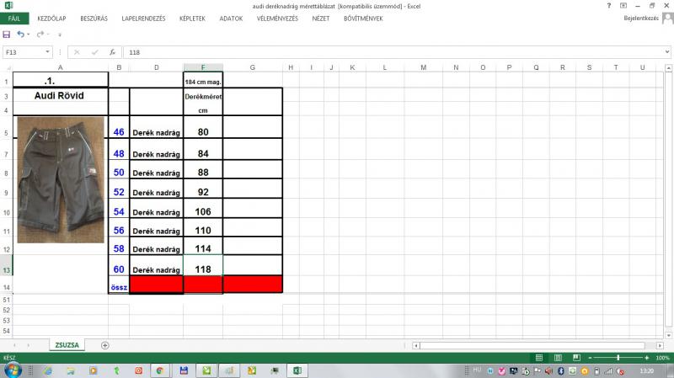
Task: Open Customize Quick Access Toolbar dropdown
Action: tap(59, 35)
